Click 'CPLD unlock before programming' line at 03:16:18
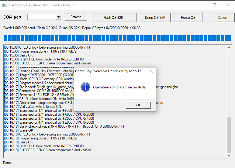 47,134
